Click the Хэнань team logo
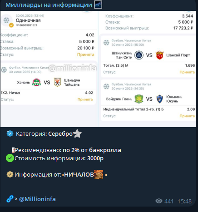198x212 pixels. coord(36,82)
